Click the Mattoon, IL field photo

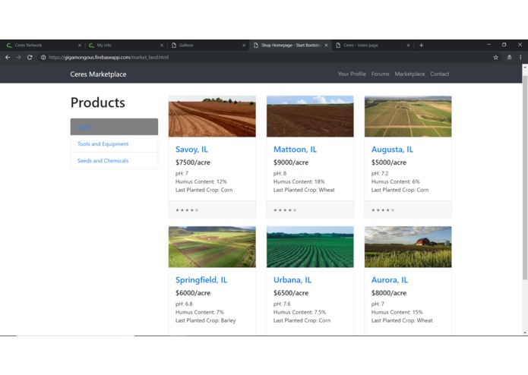coord(310,116)
